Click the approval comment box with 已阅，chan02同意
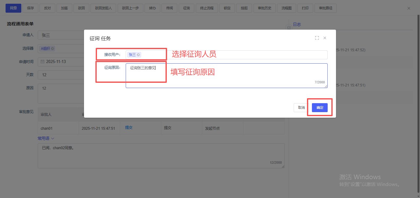Viewport: 420px width, 198px height. click(x=161, y=156)
